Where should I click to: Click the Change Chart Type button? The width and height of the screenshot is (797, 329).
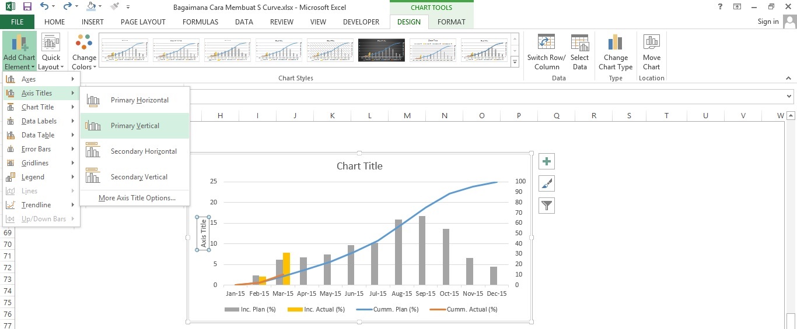pyautogui.click(x=616, y=51)
